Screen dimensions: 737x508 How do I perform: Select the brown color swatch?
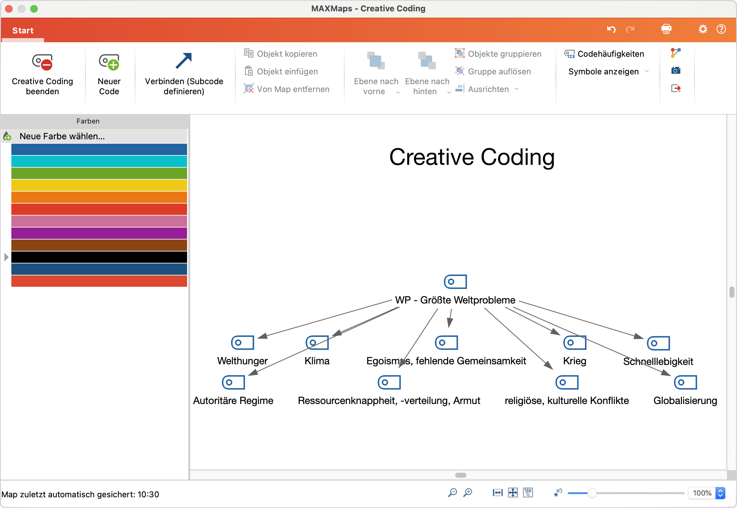click(x=99, y=245)
